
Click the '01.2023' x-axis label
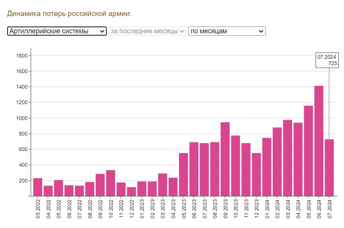(142, 209)
